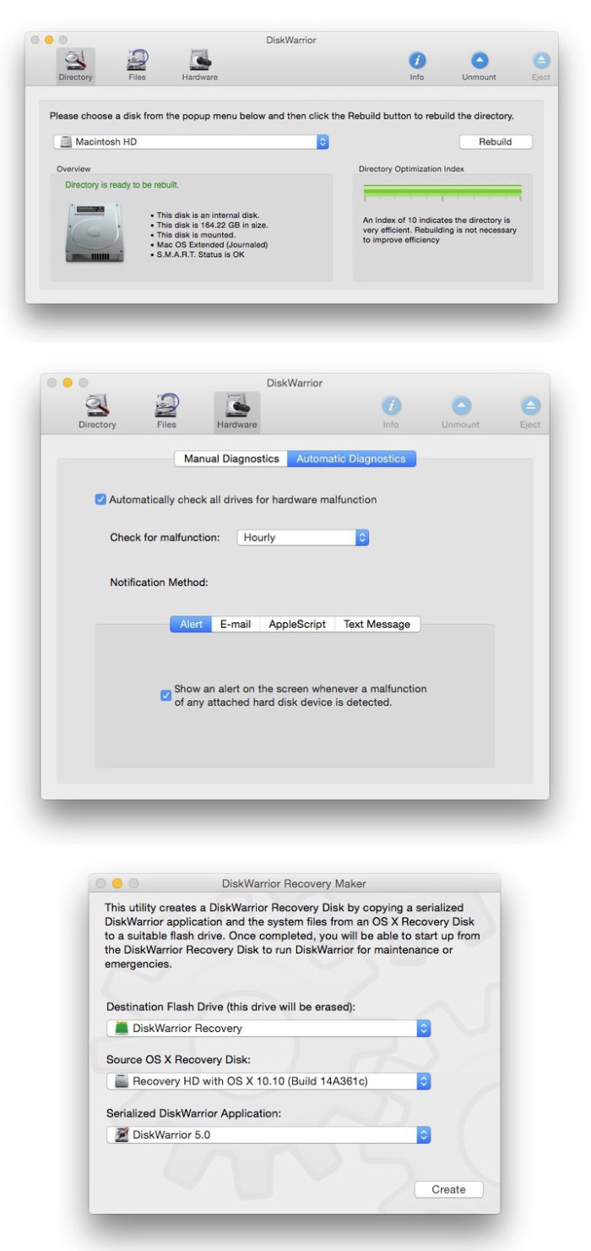Click disk icon beside Recovery HD entry
The height and width of the screenshot is (1251, 591).
[x=122, y=1081]
